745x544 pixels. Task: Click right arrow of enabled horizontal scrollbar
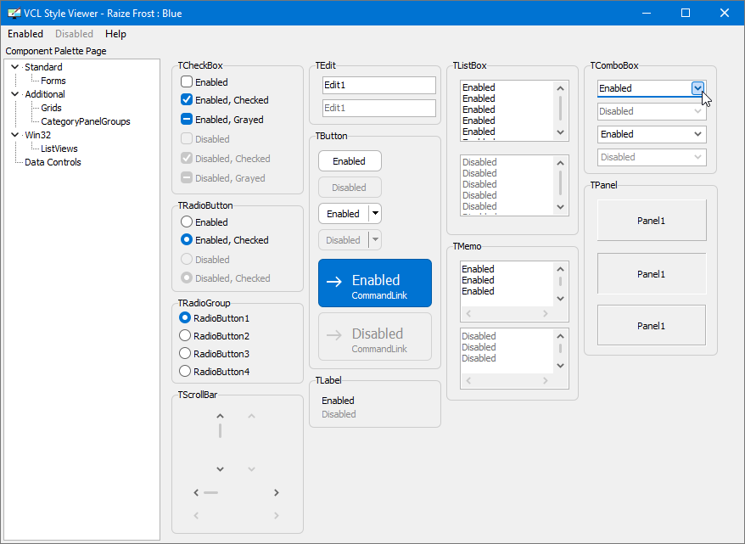click(x=276, y=493)
